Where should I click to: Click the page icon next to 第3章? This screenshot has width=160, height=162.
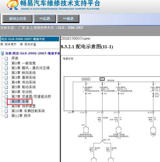click(6, 78)
